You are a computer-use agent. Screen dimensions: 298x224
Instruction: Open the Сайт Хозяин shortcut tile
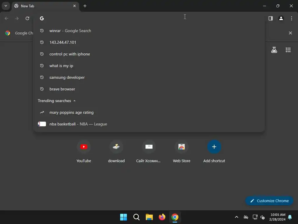[149, 151]
